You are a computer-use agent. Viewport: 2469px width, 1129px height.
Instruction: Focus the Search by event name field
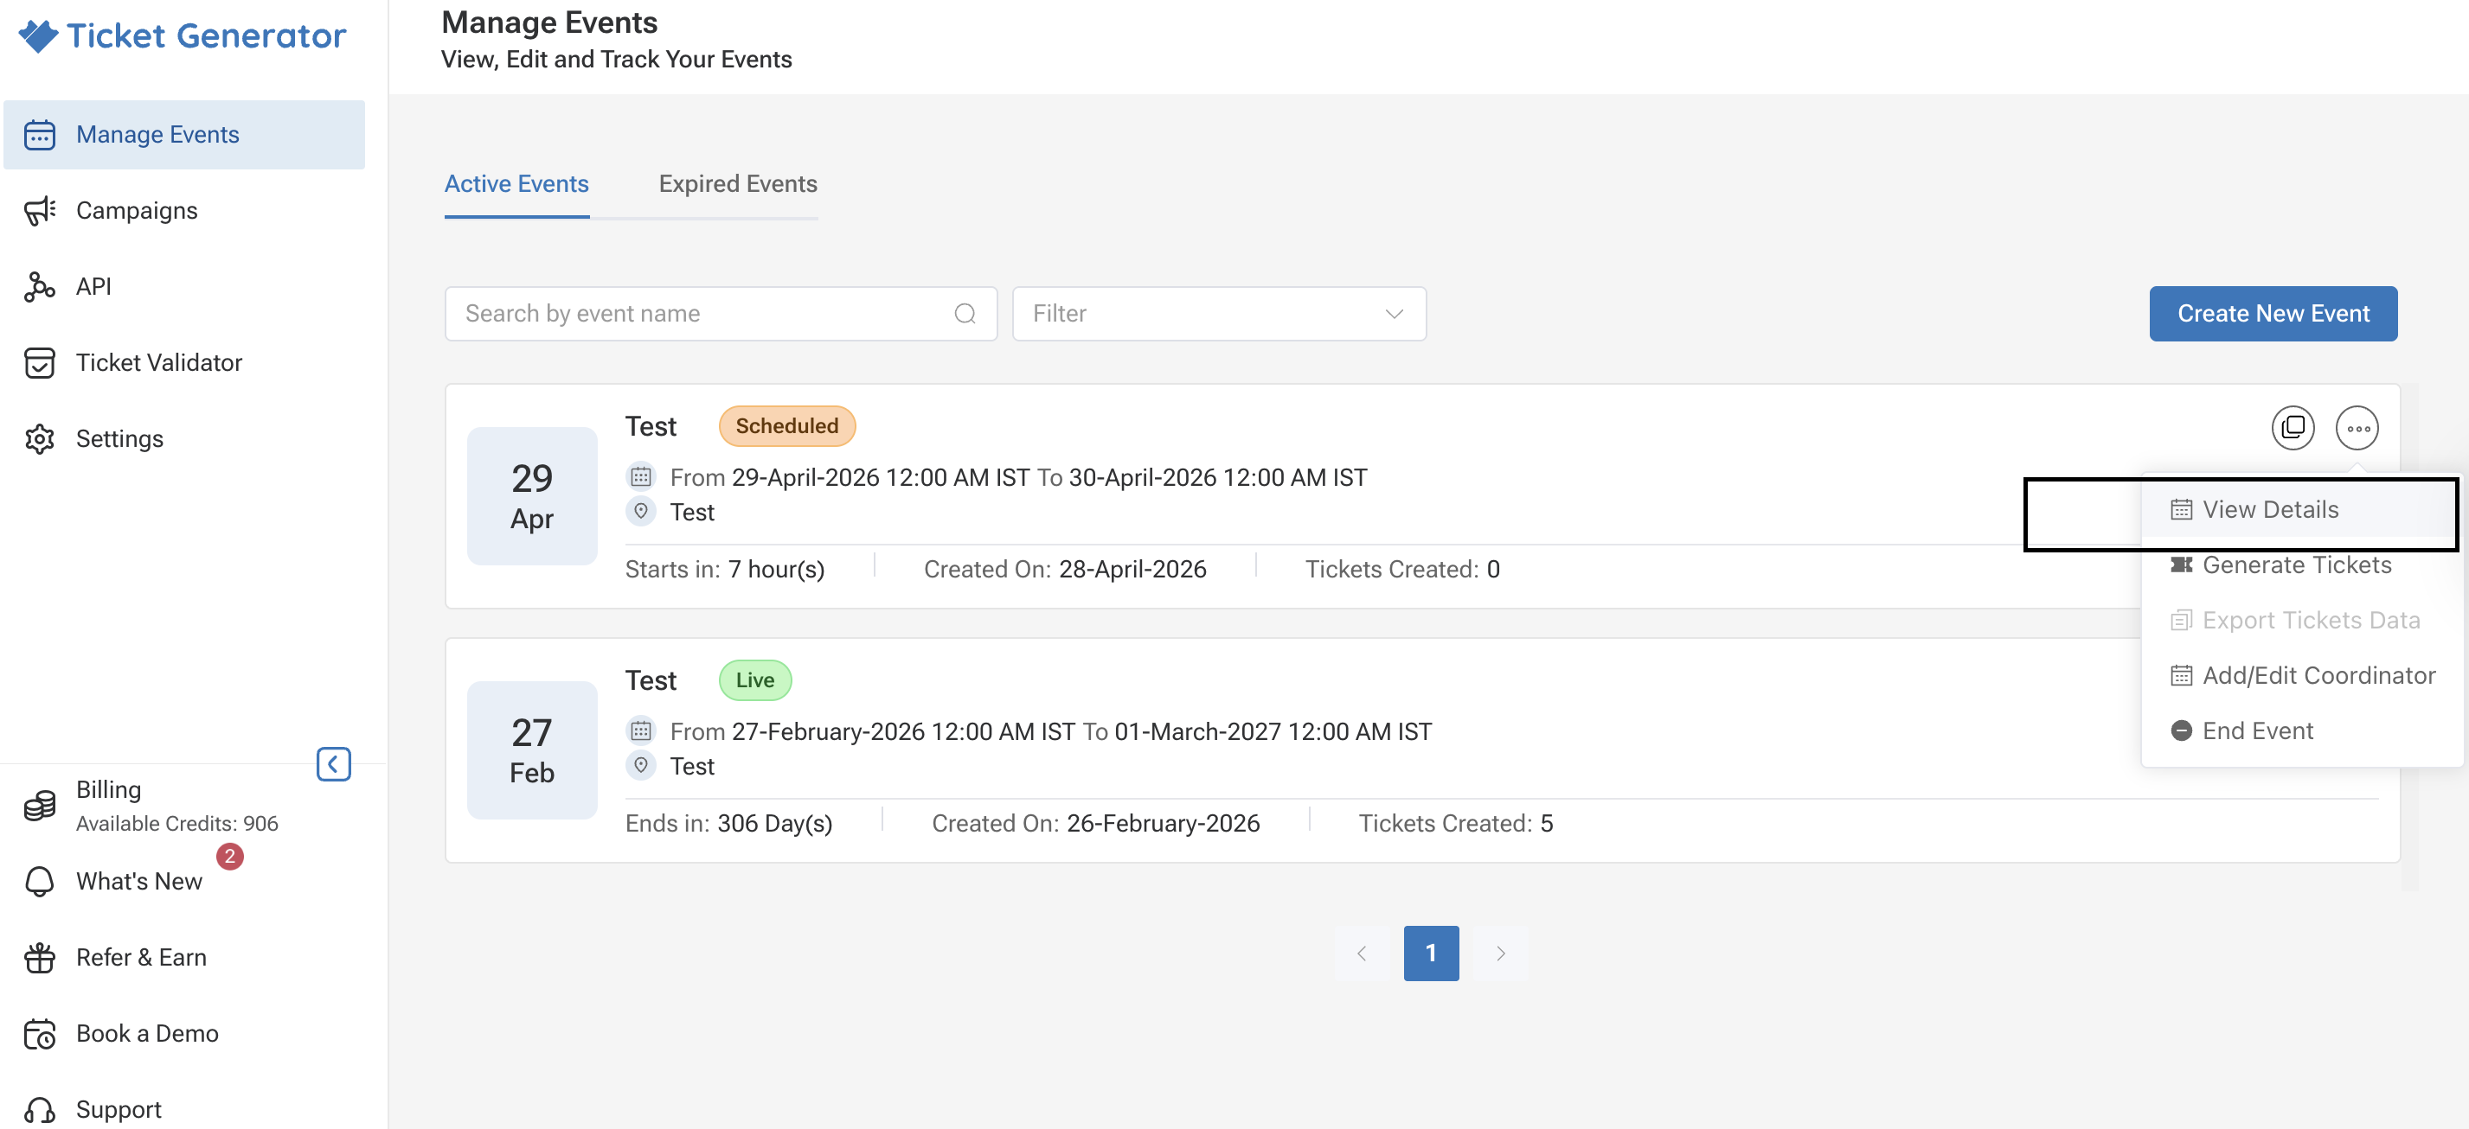pos(721,314)
